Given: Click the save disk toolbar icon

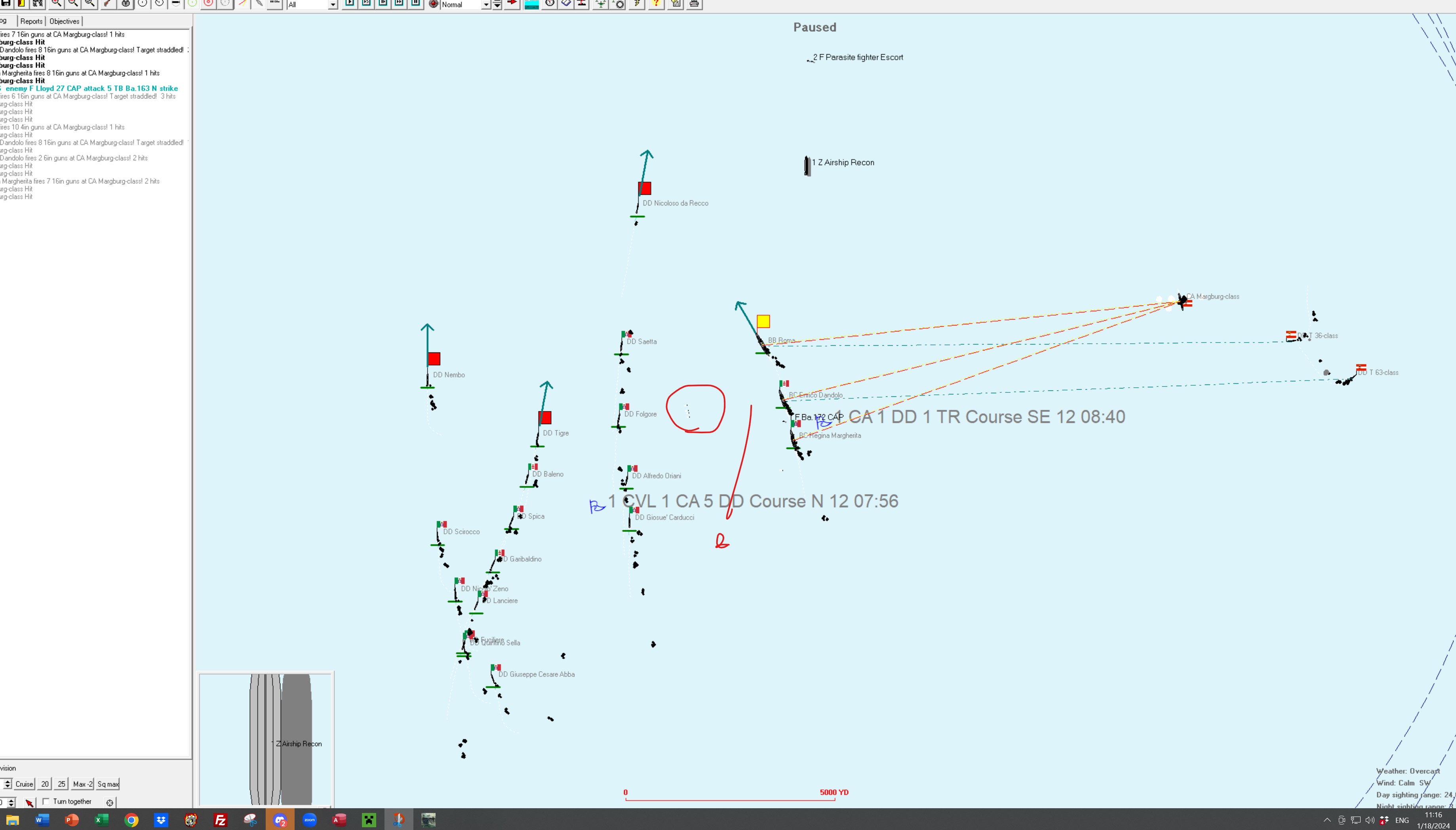Looking at the screenshot, I should 6,4.
